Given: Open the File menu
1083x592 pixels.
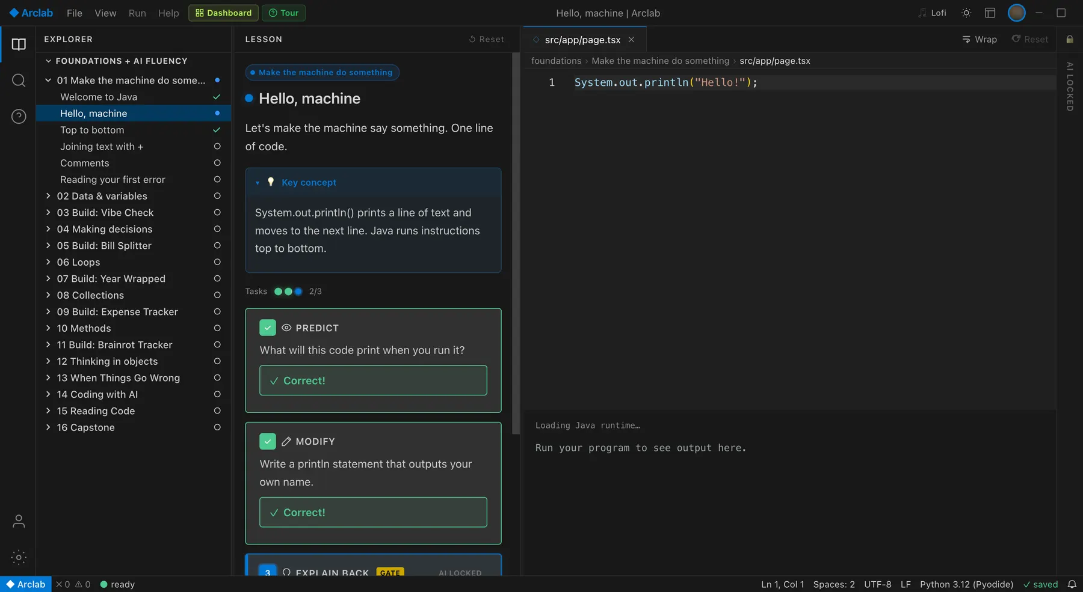Looking at the screenshot, I should 75,13.
